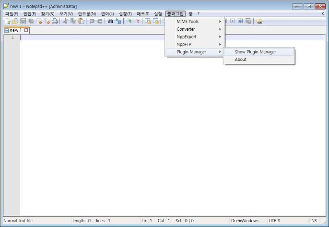Click the Undo arrow icon
Screen dimensions: 329x227
point(92,21)
